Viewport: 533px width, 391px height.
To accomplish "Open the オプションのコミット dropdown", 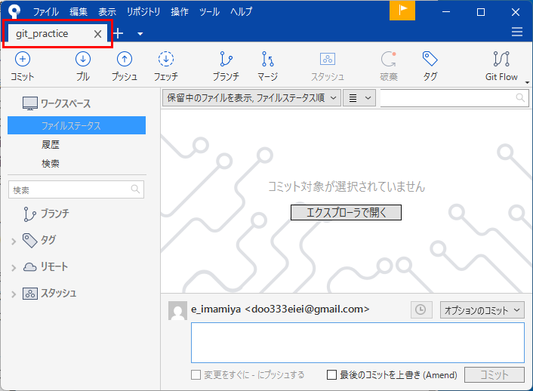I will [482, 309].
